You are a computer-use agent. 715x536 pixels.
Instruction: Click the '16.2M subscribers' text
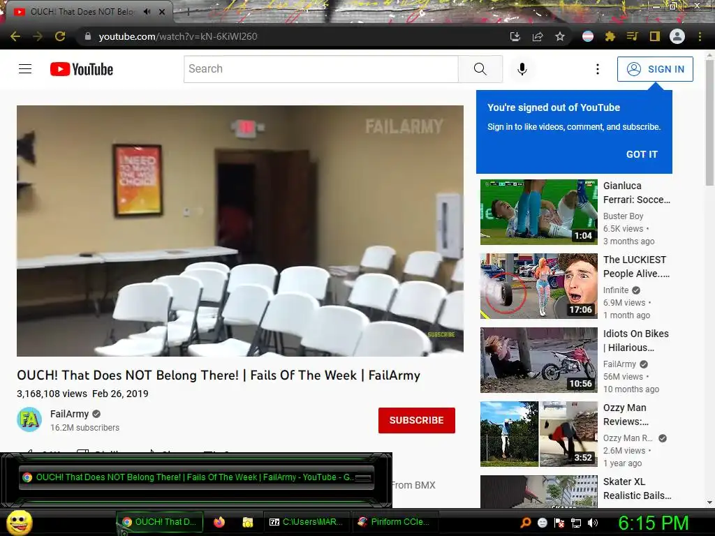84,428
